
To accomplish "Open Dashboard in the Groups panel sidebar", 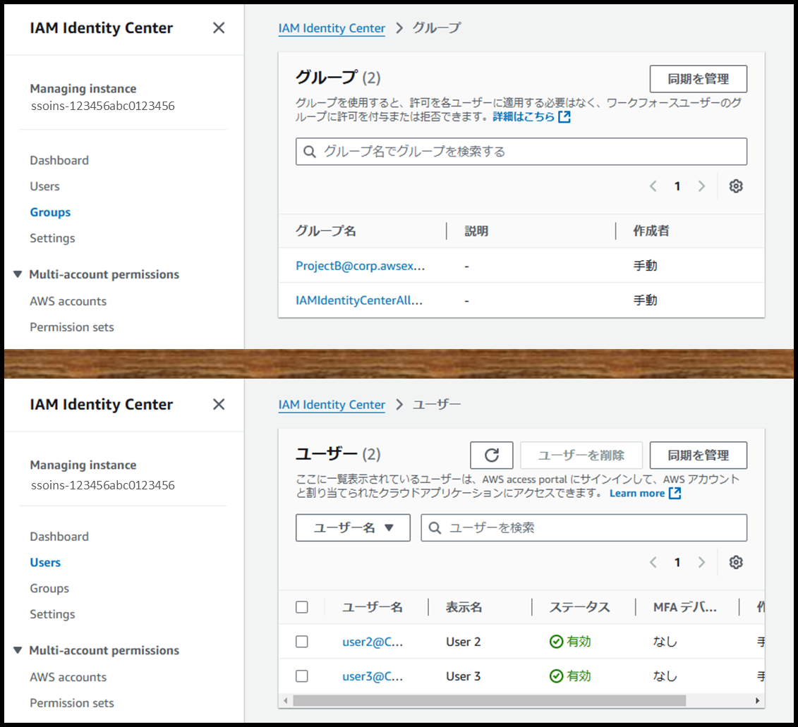I will pyautogui.click(x=59, y=160).
